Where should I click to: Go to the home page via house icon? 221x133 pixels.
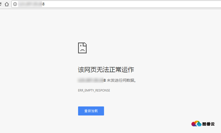[7, 4]
